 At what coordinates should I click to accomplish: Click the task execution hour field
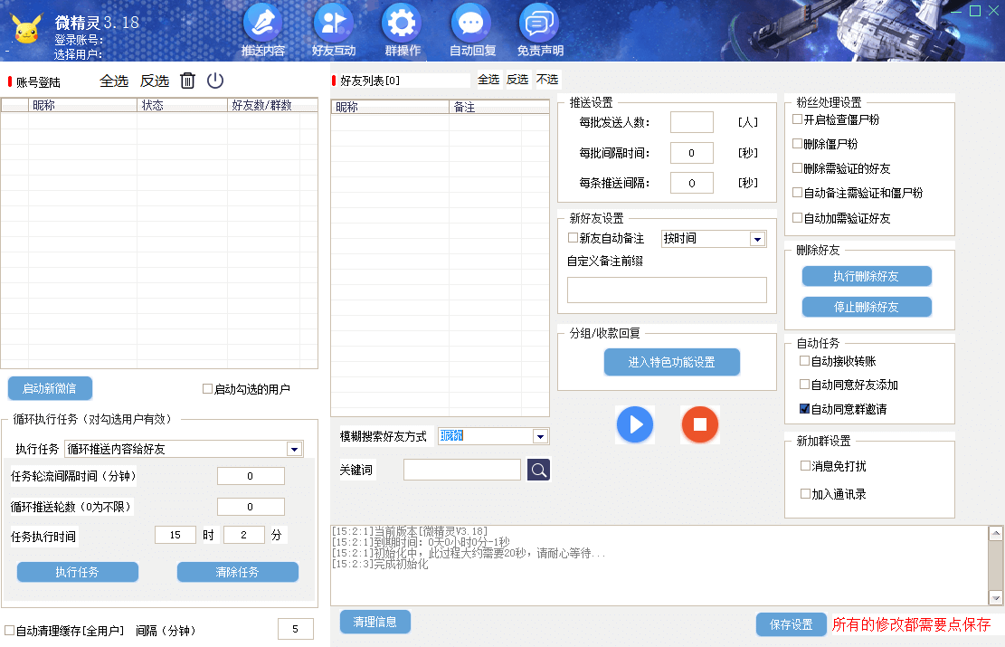coord(175,535)
